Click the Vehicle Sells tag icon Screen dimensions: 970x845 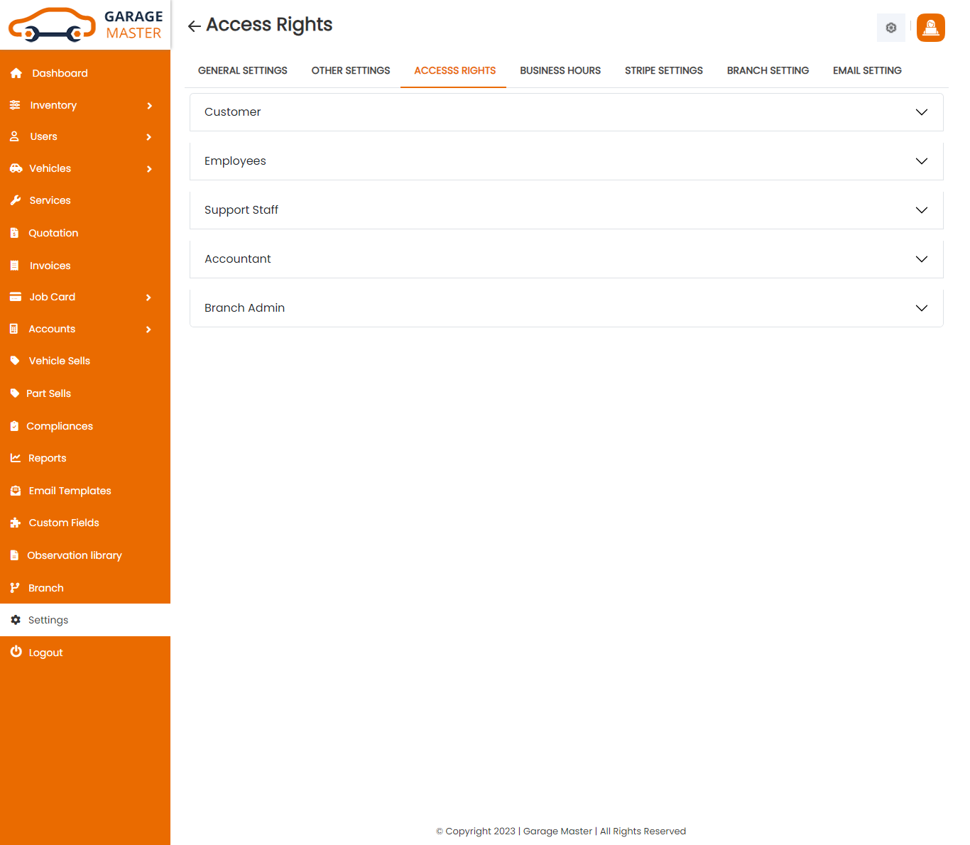[15, 361]
